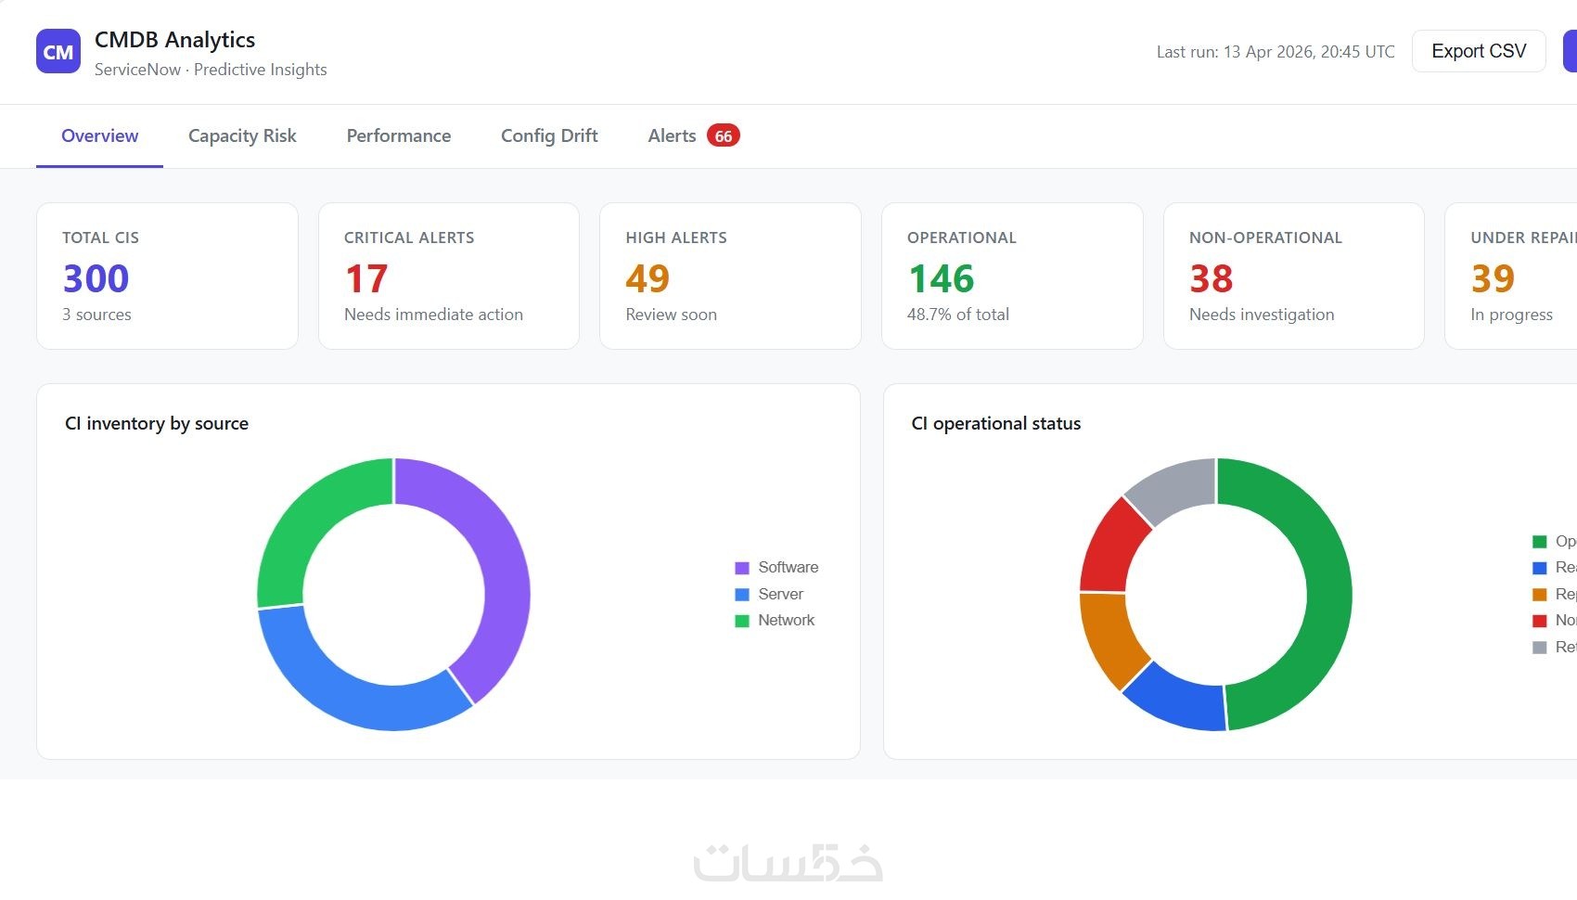Click the CM logo icon
The width and height of the screenshot is (1577, 900).
(x=58, y=51)
